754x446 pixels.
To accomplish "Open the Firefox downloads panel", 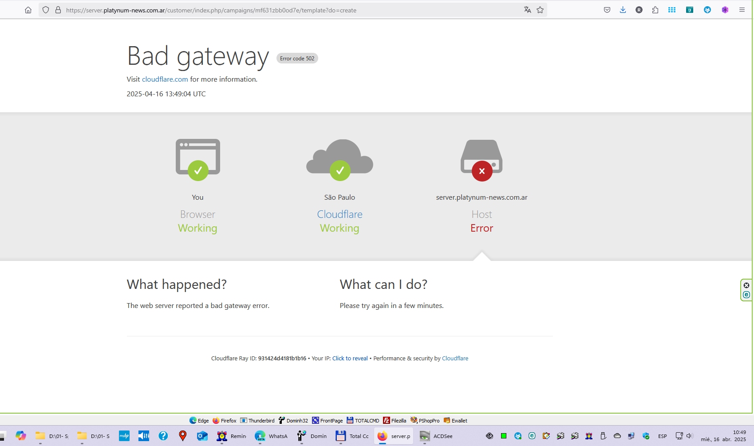I will [623, 10].
